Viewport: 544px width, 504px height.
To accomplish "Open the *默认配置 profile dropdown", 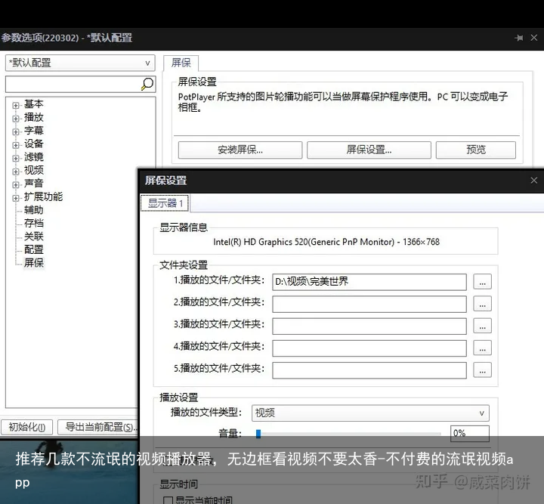I will tap(79, 63).
